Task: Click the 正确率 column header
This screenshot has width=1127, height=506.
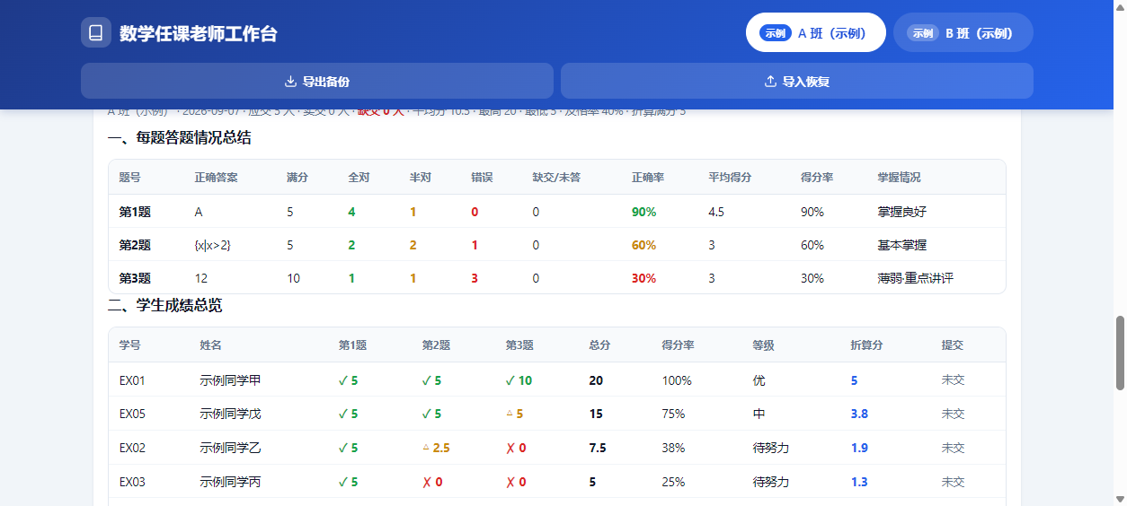Action: pos(648,178)
